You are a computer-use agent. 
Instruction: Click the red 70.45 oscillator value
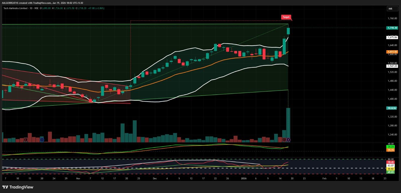tap(391, 162)
